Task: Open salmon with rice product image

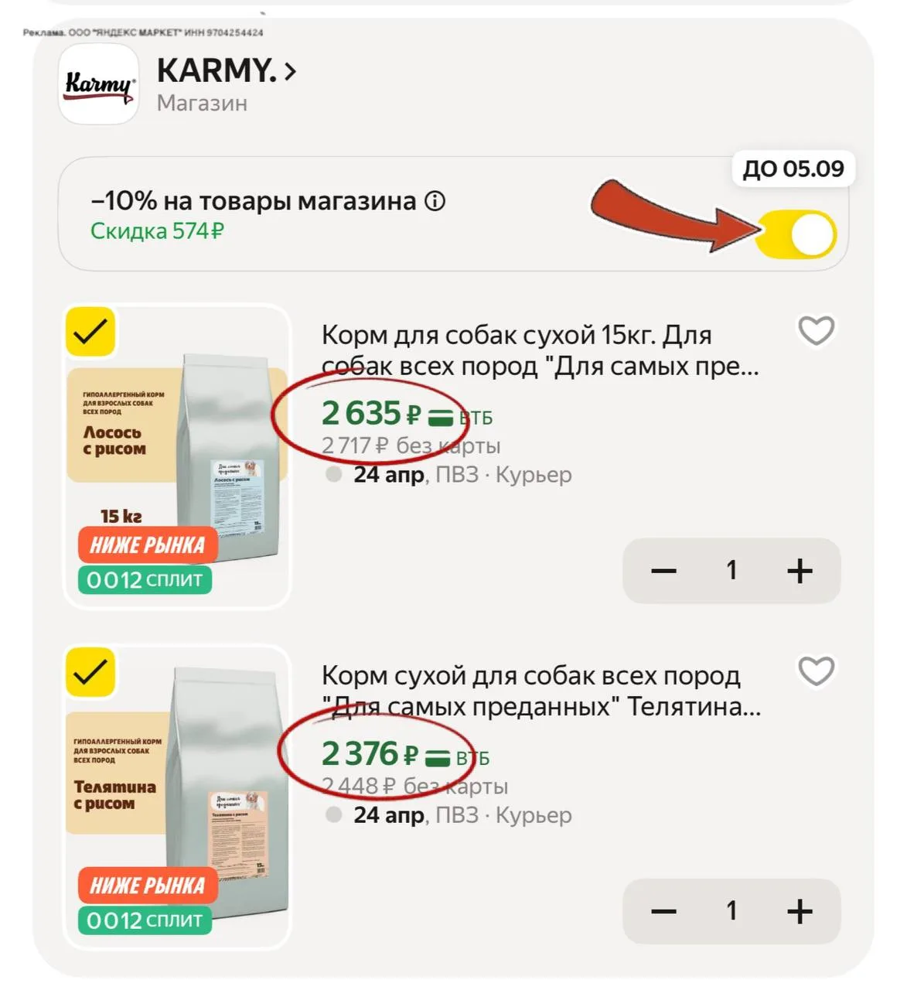Action: point(176,456)
